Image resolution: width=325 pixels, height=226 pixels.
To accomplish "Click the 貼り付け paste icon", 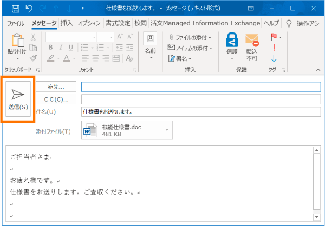I will pos(18,41).
